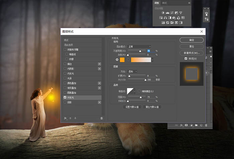This screenshot has height=159, width=234.
Task: Click the Color Balance scales icon
Action: 165,18
